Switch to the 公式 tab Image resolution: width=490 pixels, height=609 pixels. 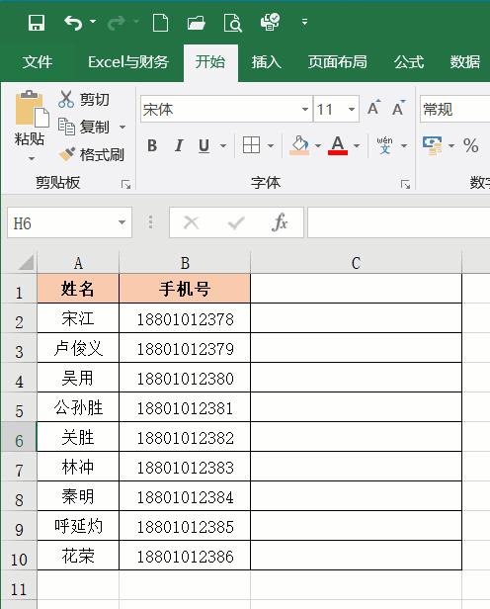(409, 62)
